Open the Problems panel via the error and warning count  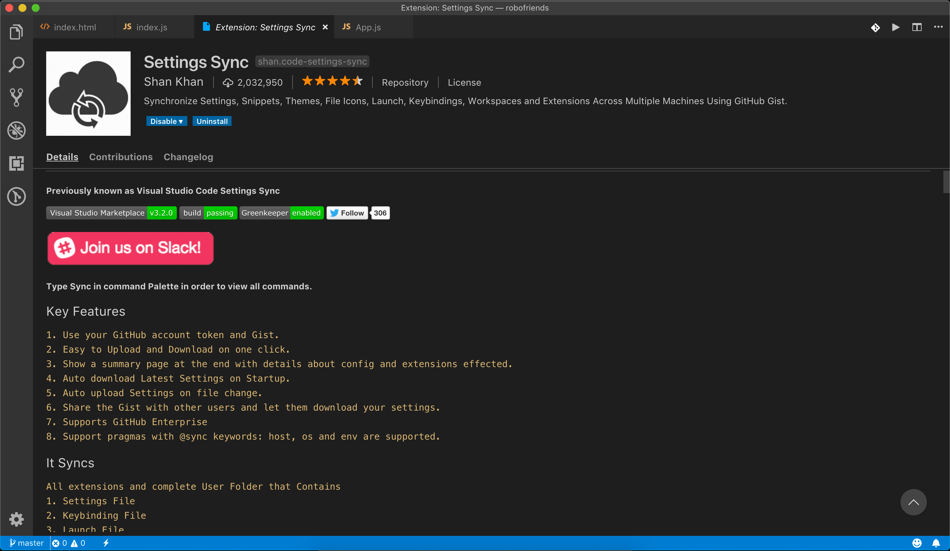(69, 543)
